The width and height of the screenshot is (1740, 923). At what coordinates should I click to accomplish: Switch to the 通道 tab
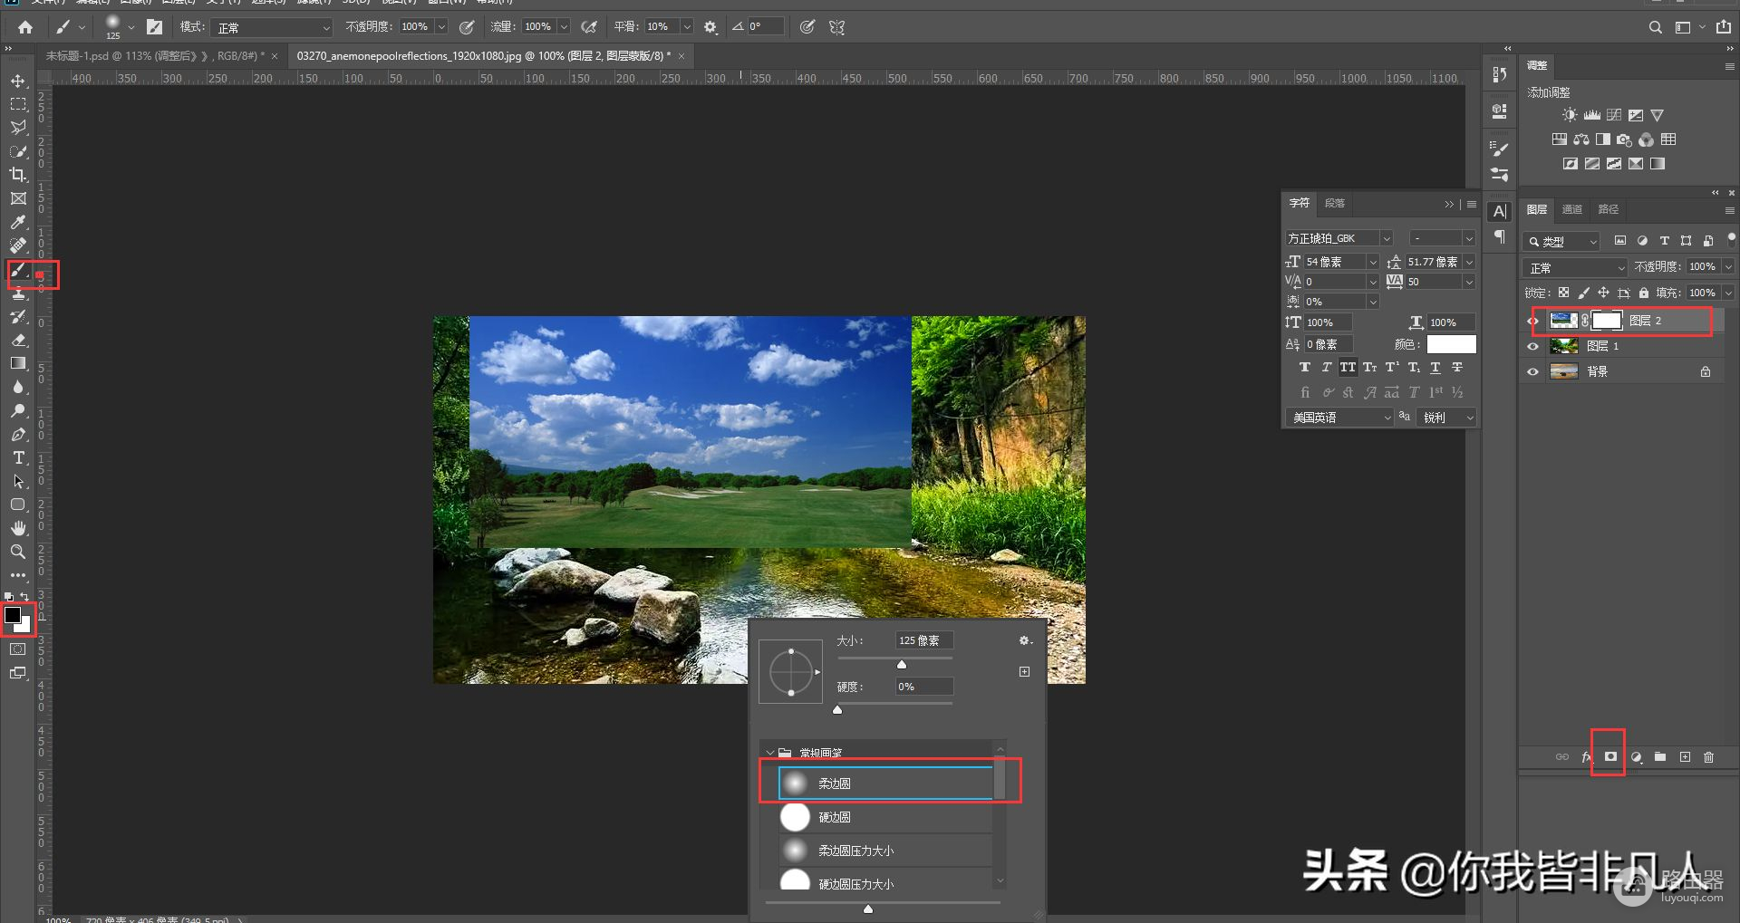[1572, 209]
